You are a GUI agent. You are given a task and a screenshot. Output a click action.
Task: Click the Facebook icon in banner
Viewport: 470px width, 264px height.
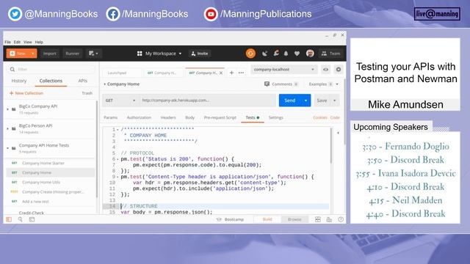[112, 14]
